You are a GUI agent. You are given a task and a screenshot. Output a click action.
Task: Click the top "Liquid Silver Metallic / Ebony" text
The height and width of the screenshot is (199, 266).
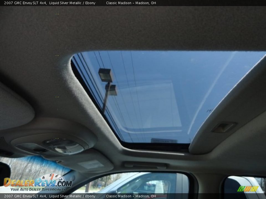click(72, 3)
